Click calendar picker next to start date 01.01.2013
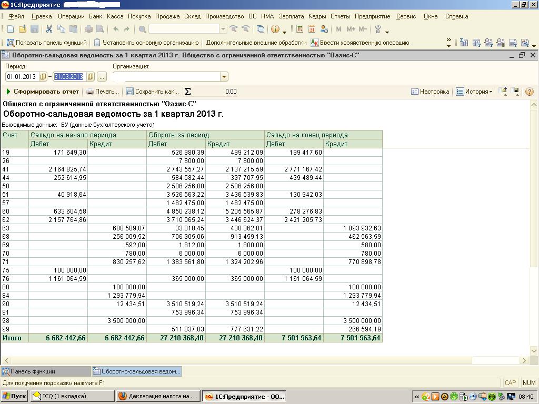 tap(43, 77)
